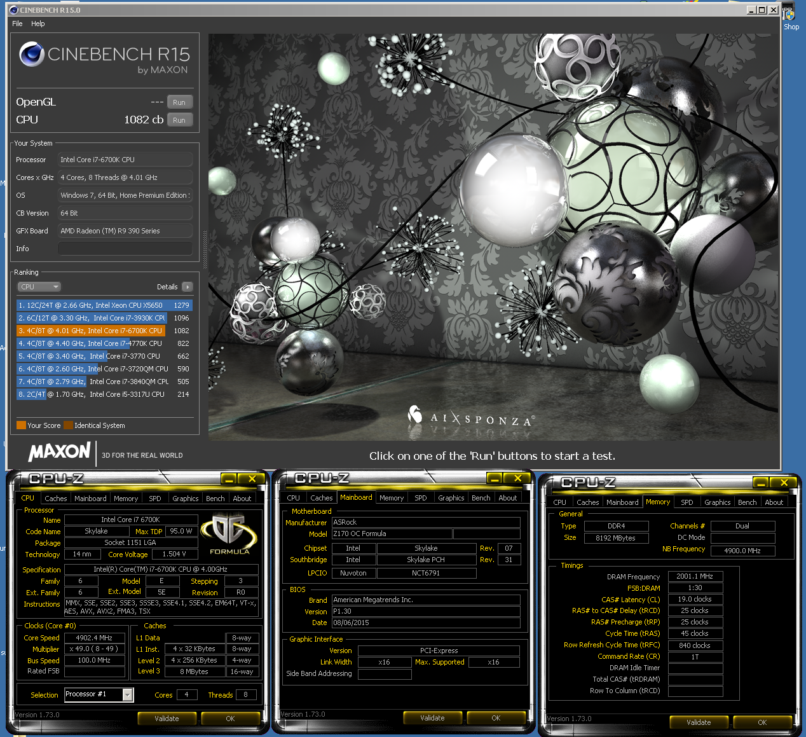
Task: Open Processor #1 selection dropdown
Action: [128, 695]
